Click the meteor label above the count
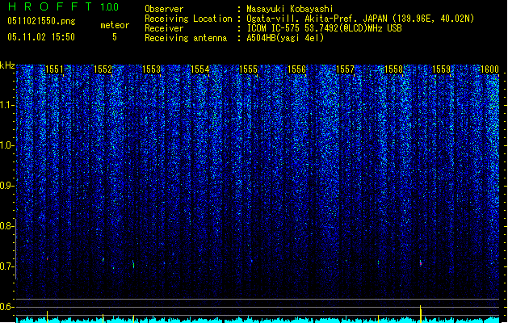The image size is (508, 323). click(x=115, y=25)
